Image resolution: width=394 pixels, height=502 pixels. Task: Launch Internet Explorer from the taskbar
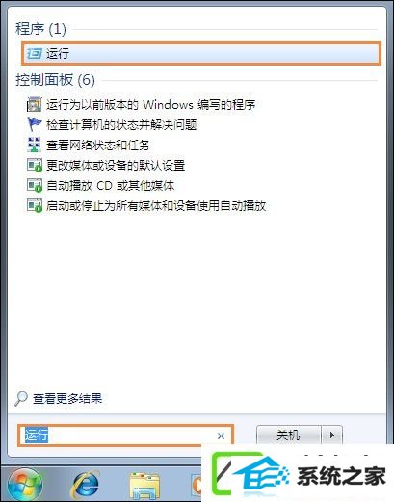(x=85, y=485)
